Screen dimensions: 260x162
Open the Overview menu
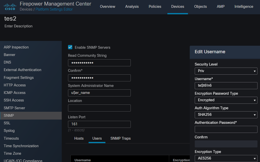107,7
